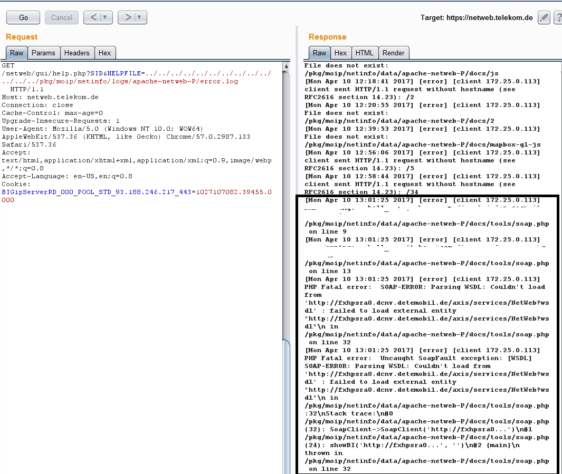
Task: Click the 'on line 13' response text
Action: click(x=330, y=271)
